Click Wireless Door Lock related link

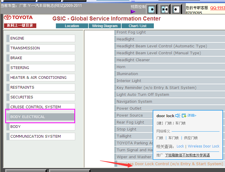click(x=204, y=146)
